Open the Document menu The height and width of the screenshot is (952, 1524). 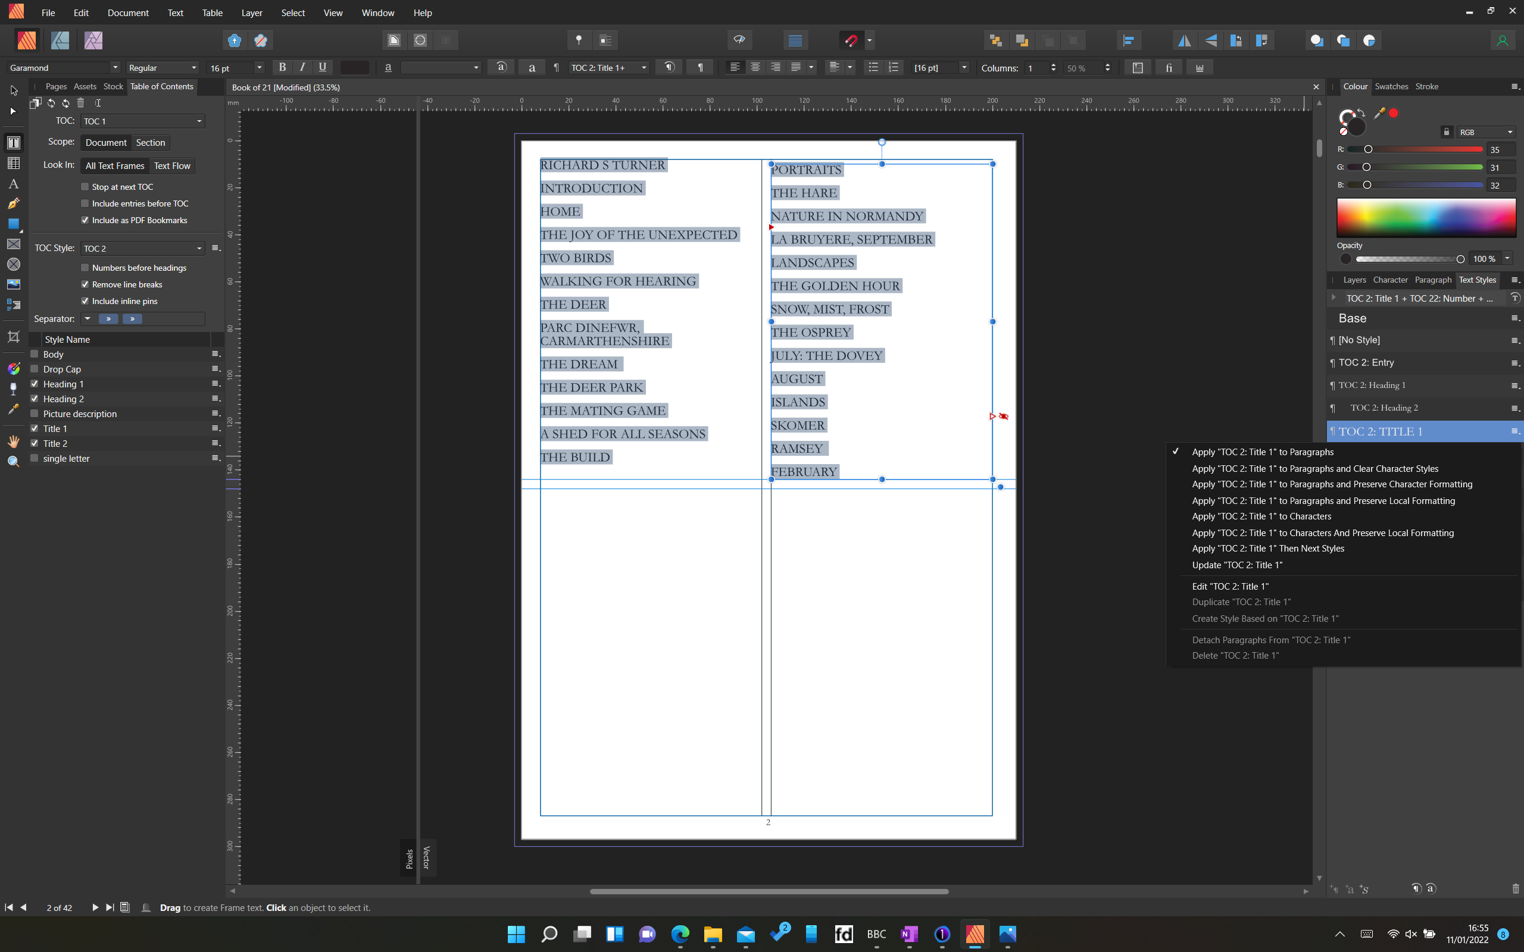click(128, 12)
